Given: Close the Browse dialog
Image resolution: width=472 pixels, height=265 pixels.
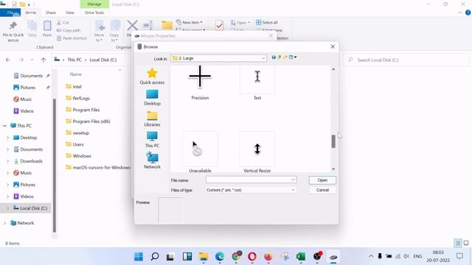Looking at the screenshot, I should (x=333, y=46).
